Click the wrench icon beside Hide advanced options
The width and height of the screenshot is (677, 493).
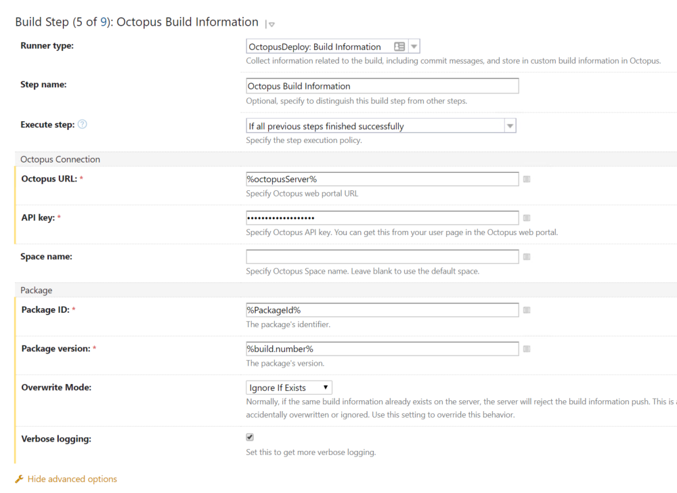tap(20, 479)
